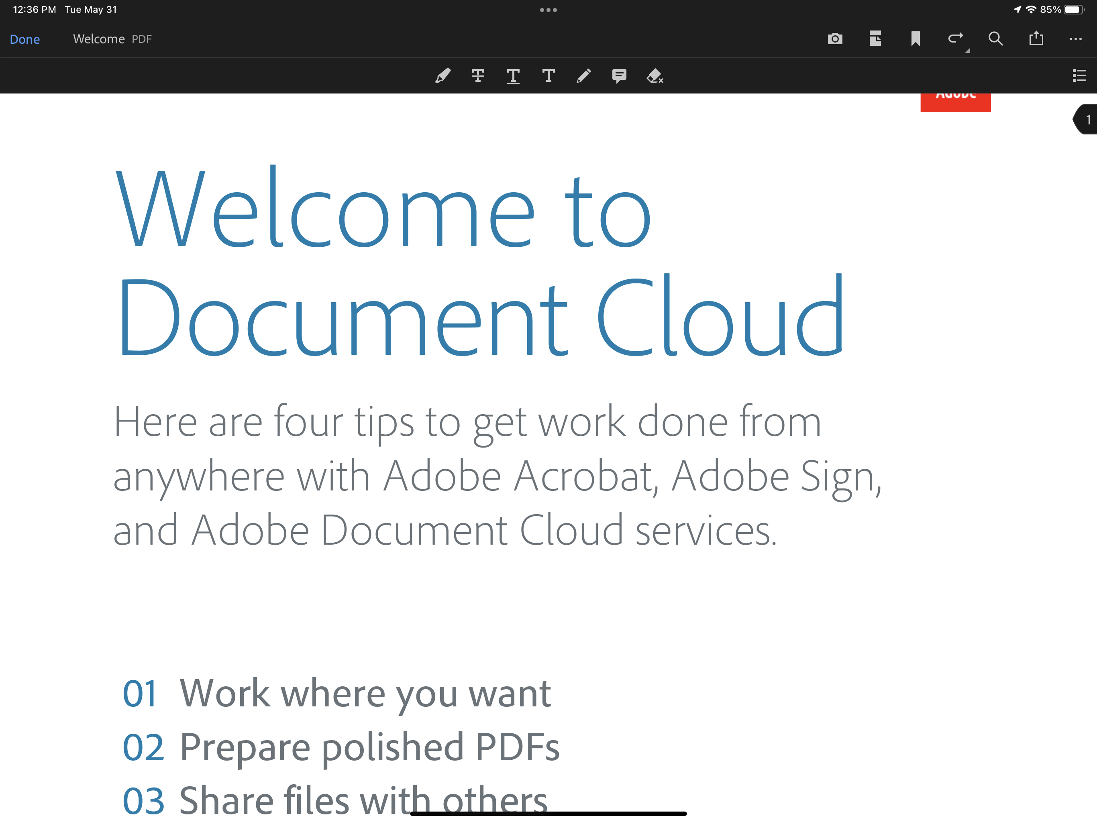Tap the battery status indicator

click(x=1074, y=10)
